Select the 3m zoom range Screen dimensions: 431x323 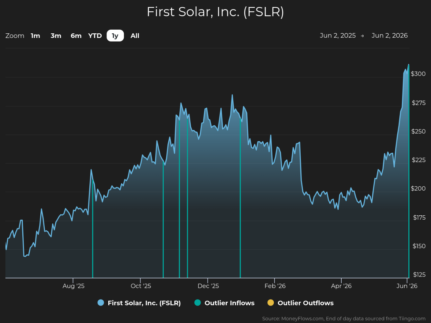point(56,36)
